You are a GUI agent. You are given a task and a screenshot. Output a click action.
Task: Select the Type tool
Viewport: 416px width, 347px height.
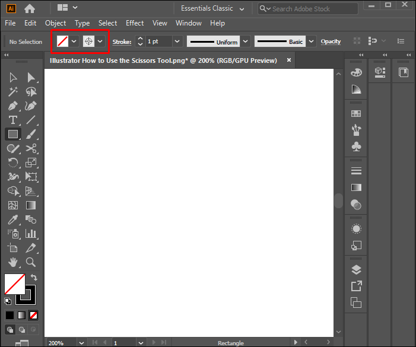12,120
